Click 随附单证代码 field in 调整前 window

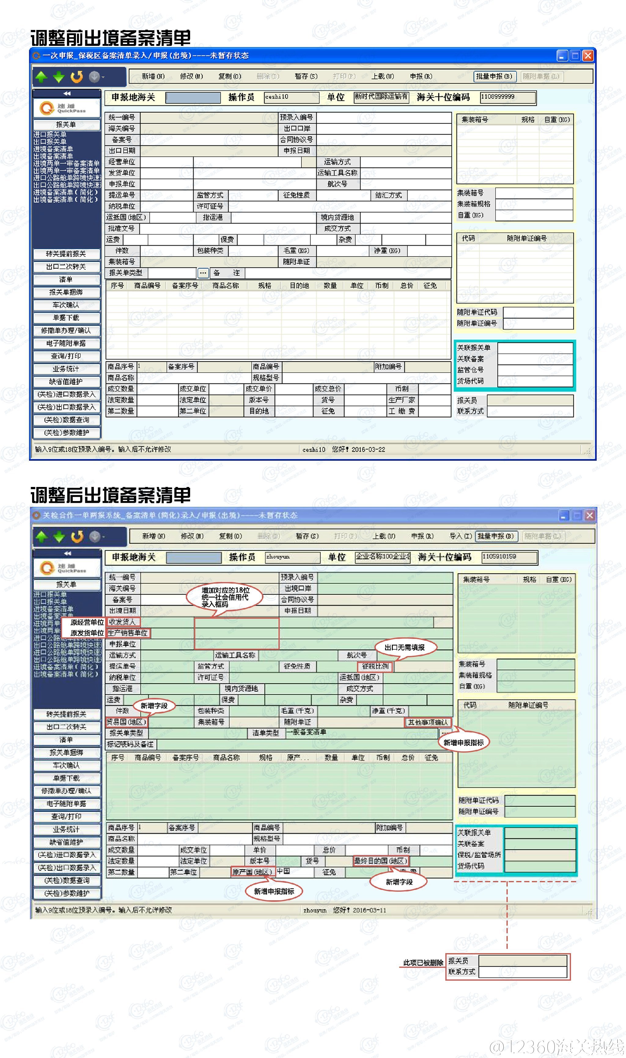(538, 313)
